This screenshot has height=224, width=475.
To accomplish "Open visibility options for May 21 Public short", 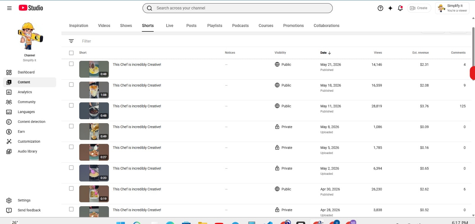I will (x=283, y=64).
